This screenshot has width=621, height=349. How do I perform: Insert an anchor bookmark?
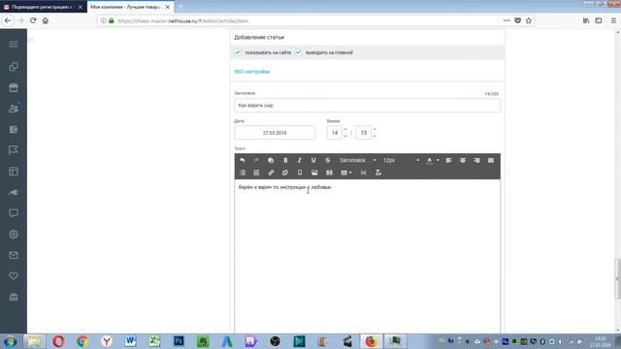coord(300,173)
